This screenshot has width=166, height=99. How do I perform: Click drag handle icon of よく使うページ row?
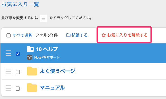(x=8, y=71)
